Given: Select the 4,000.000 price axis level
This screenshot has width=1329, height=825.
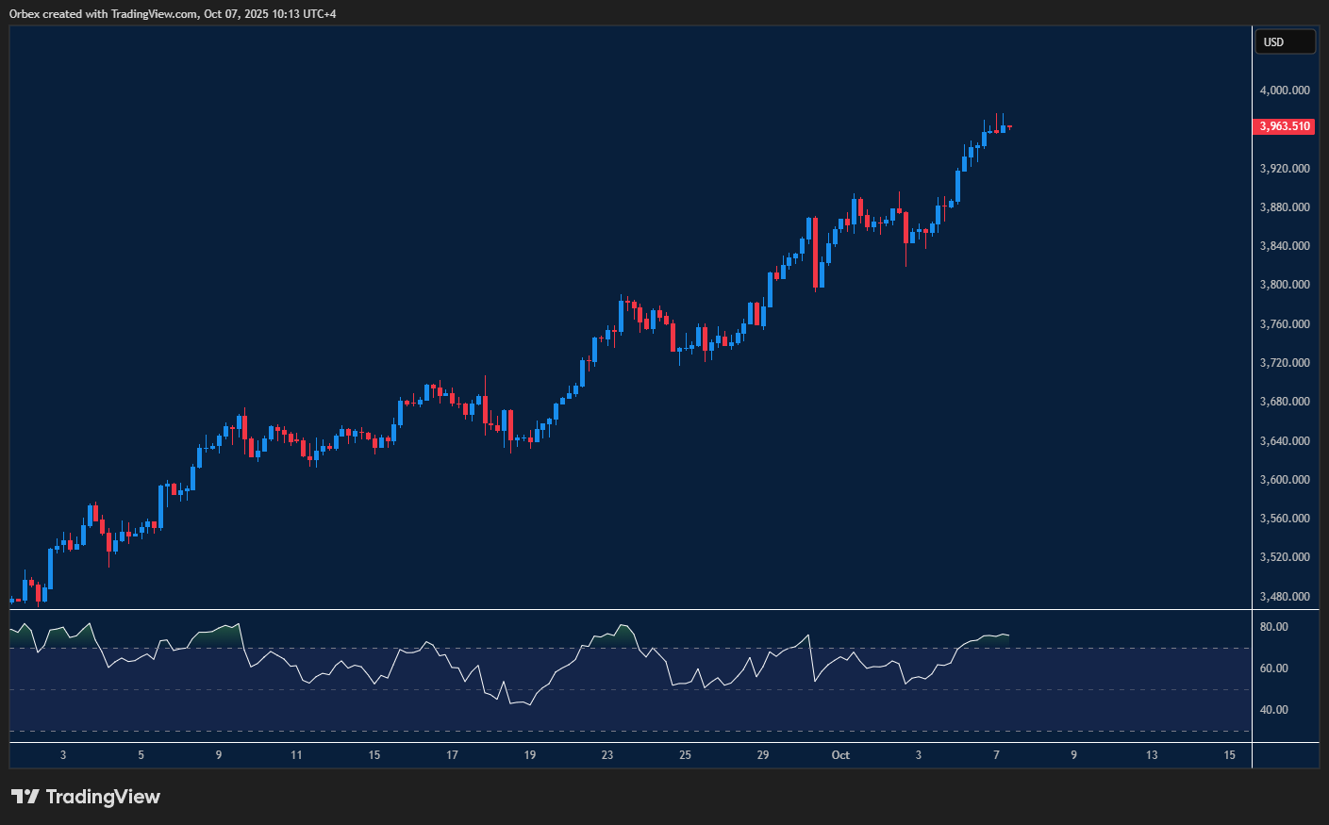Looking at the screenshot, I should (x=1285, y=91).
